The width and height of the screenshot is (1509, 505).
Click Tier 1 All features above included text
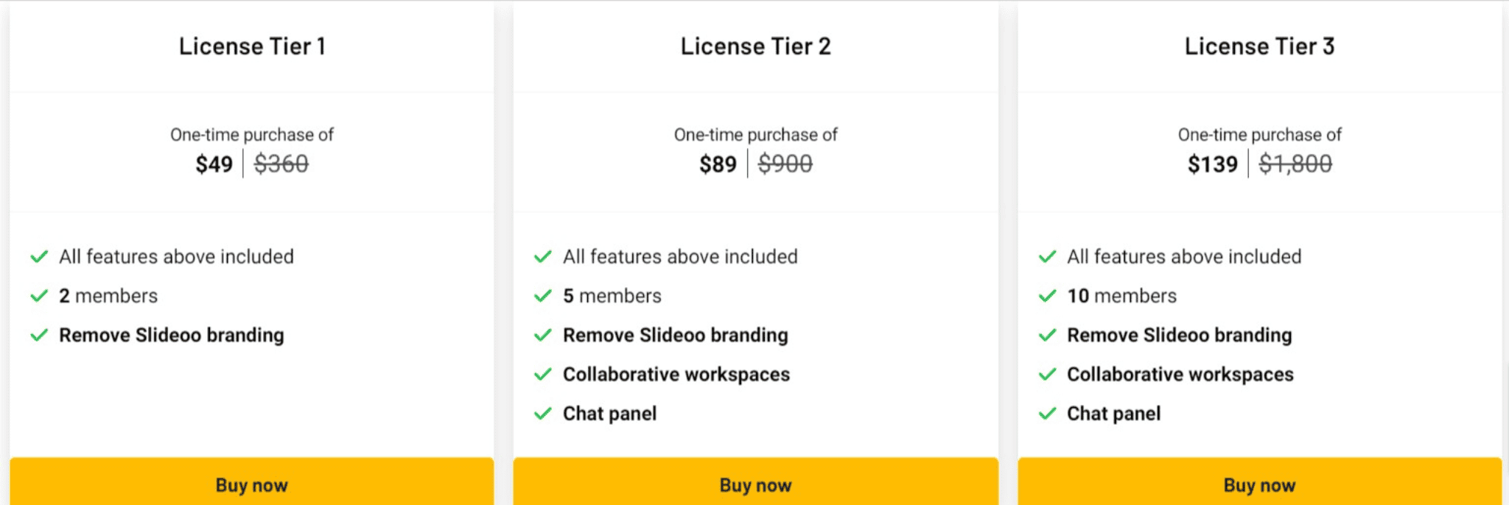[x=176, y=257]
